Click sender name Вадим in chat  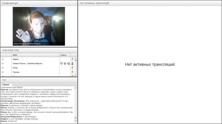[x=5, y=119]
